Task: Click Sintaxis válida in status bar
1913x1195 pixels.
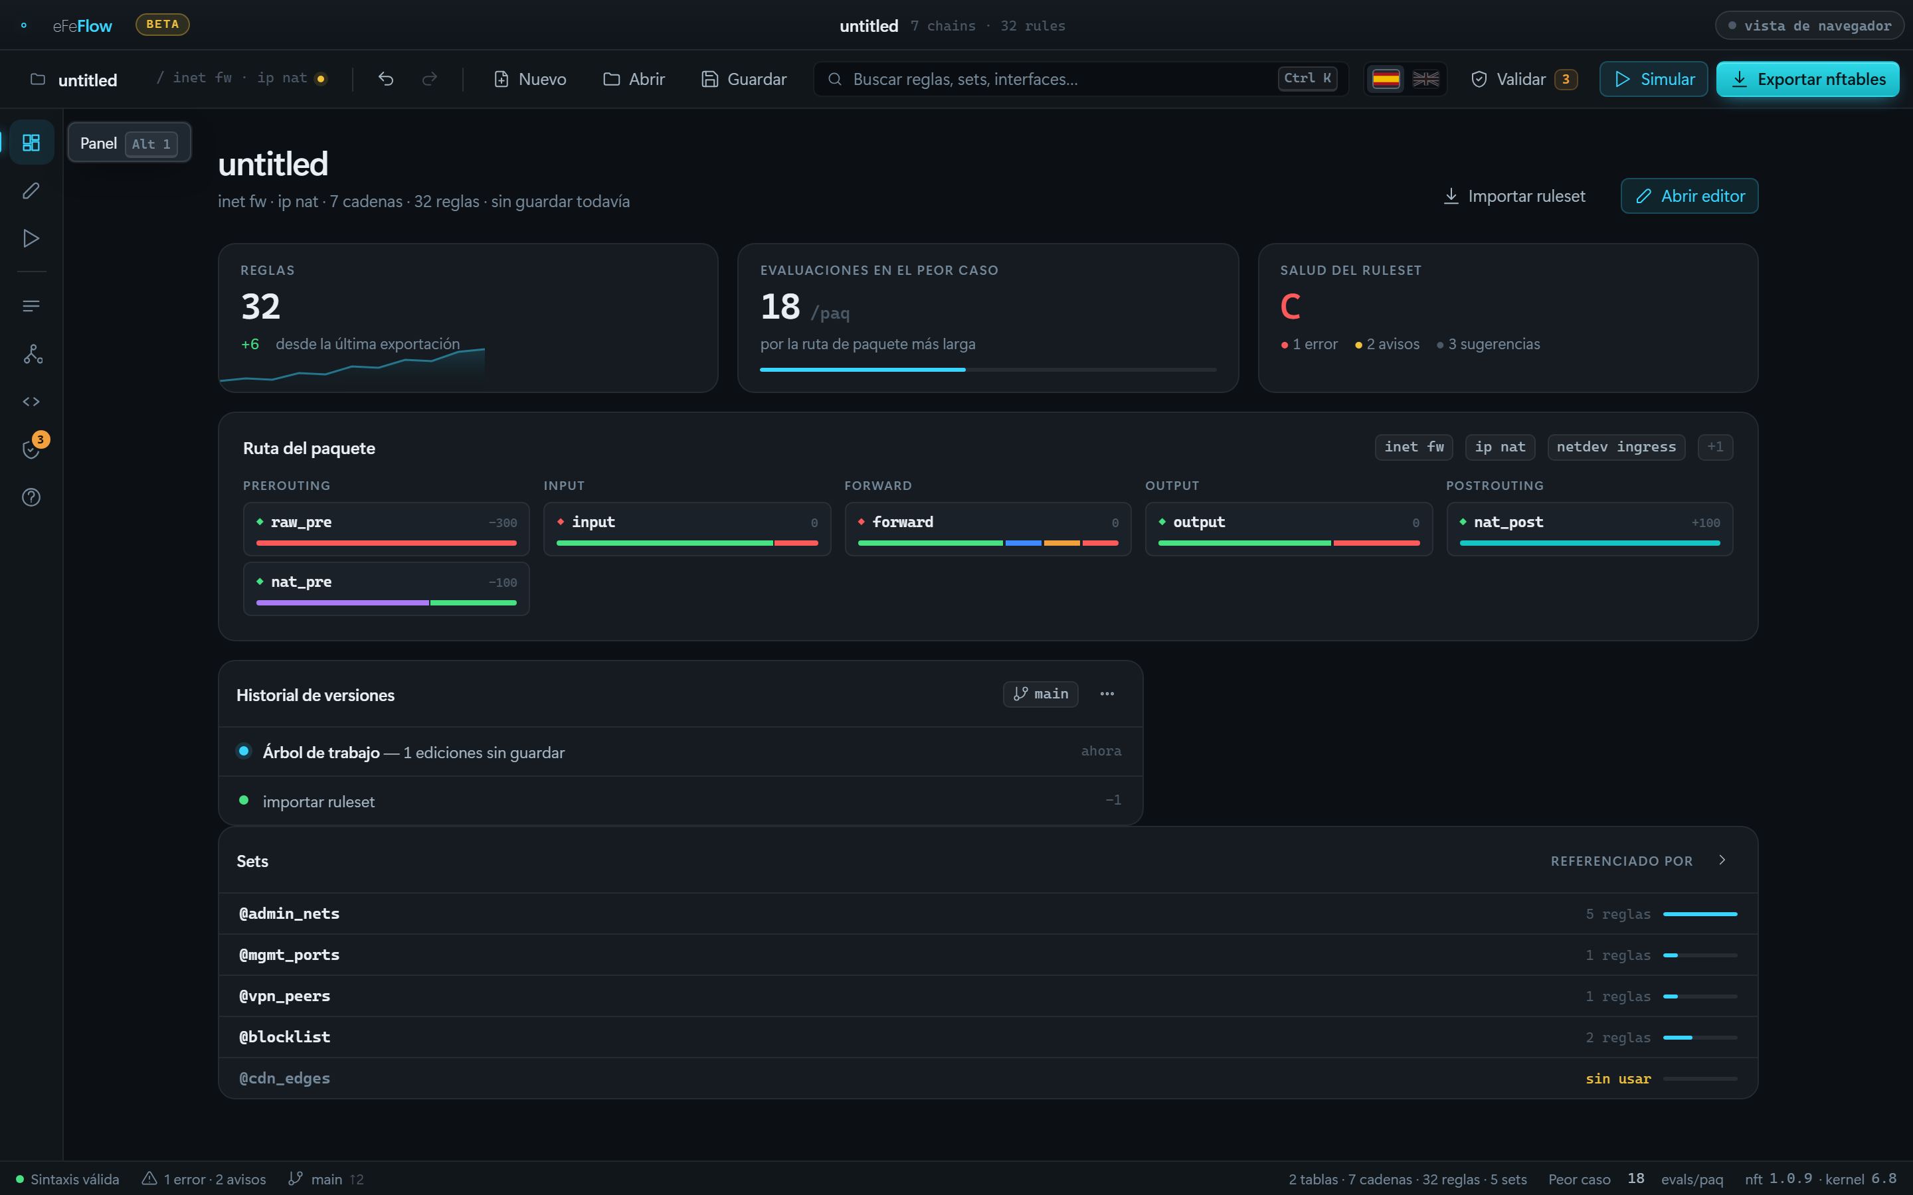Action: point(67,1178)
